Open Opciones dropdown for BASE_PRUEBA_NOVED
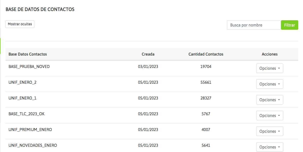 point(269,68)
